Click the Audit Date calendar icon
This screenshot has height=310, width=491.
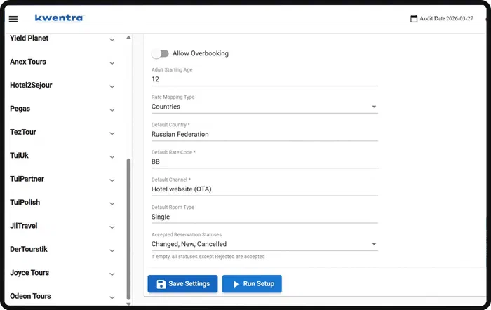414,19
